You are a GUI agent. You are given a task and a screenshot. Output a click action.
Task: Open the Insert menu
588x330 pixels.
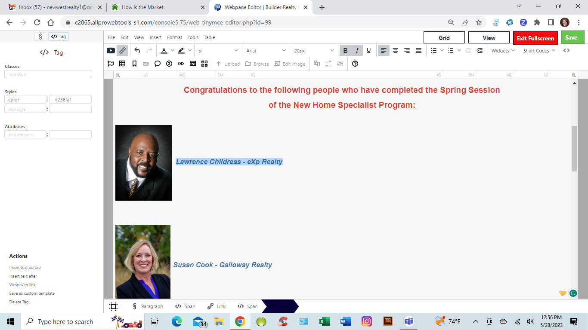tap(155, 37)
